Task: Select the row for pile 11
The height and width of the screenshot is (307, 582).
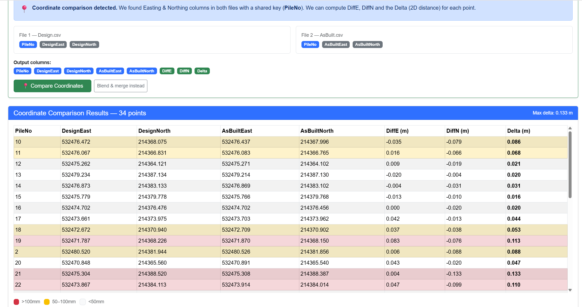Action: click(290, 153)
